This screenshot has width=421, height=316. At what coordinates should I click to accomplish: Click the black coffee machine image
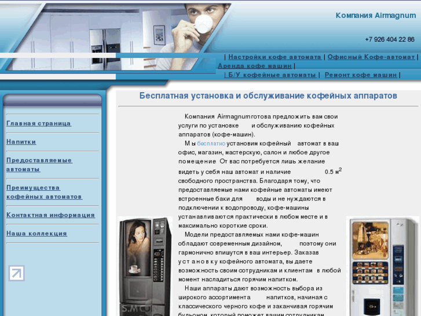click(145, 266)
